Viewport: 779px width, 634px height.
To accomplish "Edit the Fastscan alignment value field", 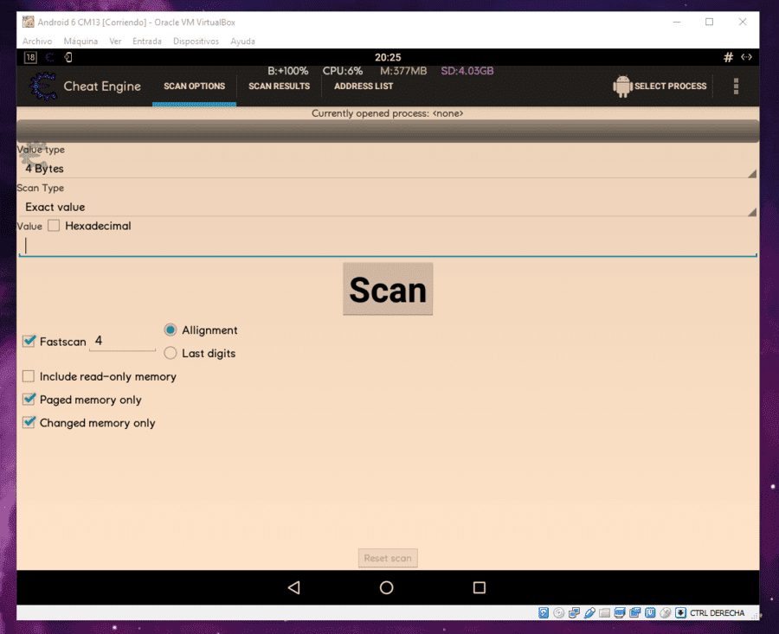I will click(x=122, y=341).
